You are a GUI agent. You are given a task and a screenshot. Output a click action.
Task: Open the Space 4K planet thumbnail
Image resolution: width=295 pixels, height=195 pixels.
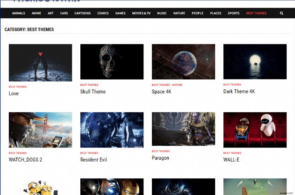pos(183,62)
